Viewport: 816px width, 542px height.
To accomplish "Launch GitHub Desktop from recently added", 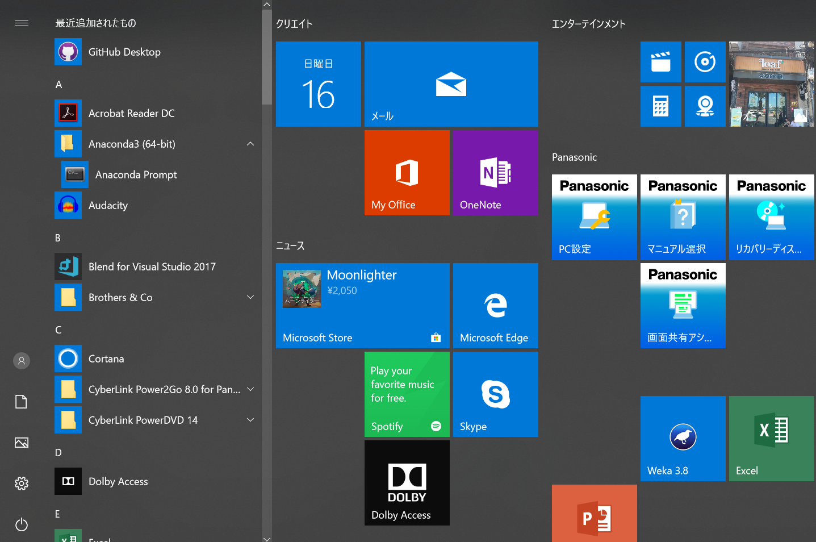I will tap(157, 52).
